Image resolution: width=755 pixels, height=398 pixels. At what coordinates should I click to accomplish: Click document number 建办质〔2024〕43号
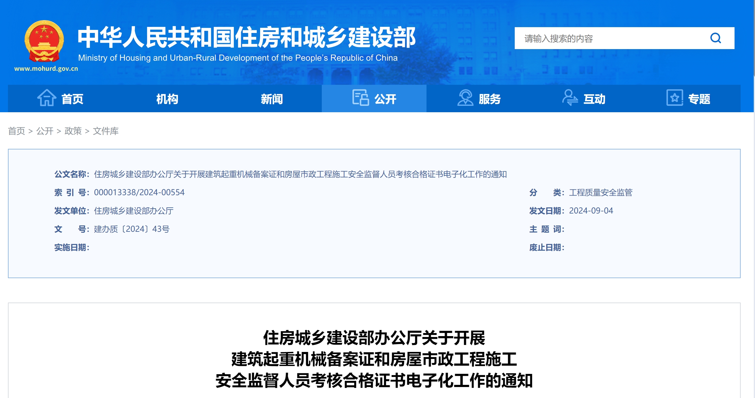(x=132, y=229)
